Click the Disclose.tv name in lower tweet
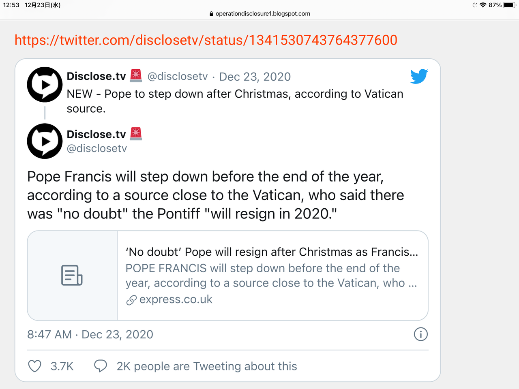Image resolution: width=519 pixels, height=389 pixels. click(x=96, y=134)
